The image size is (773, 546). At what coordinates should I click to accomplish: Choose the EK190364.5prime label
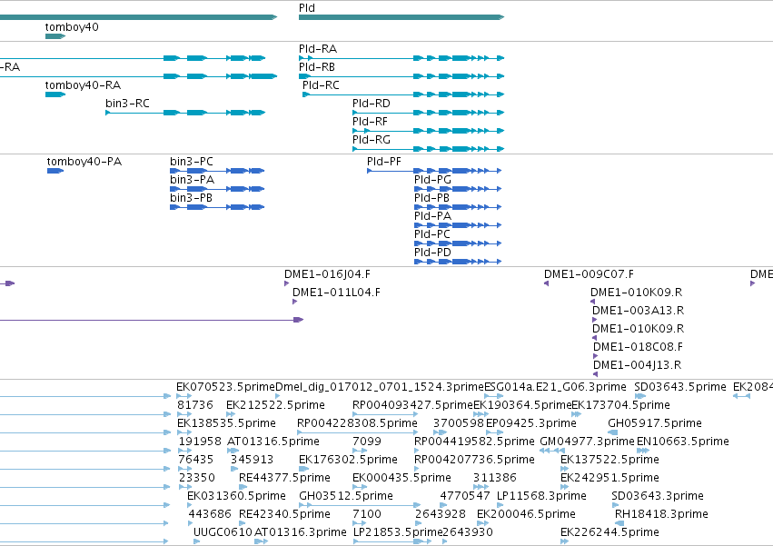click(522, 405)
